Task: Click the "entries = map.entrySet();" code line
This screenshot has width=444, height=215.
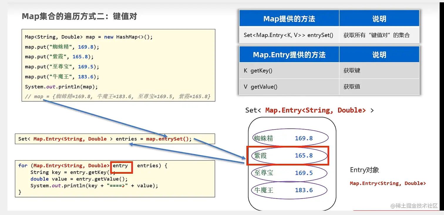Action: coord(105,139)
